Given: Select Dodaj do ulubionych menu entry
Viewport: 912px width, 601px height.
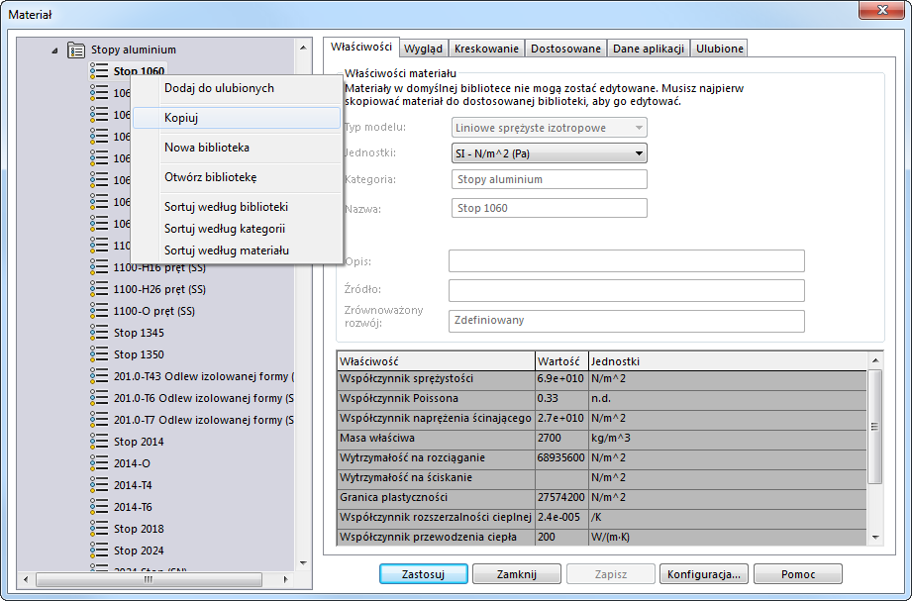Looking at the screenshot, I should pyautogui.click(x=219, y=88).
